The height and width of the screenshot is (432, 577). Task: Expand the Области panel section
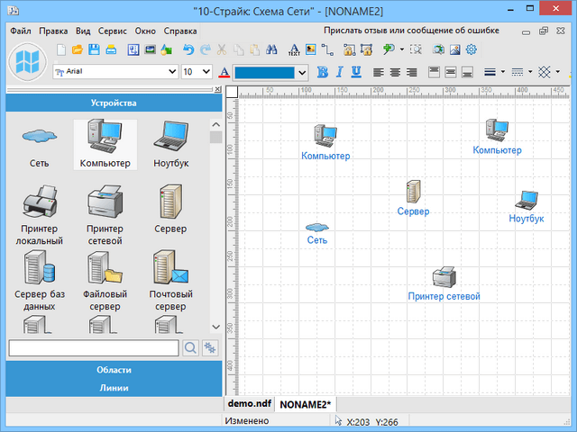click(114, 370)
